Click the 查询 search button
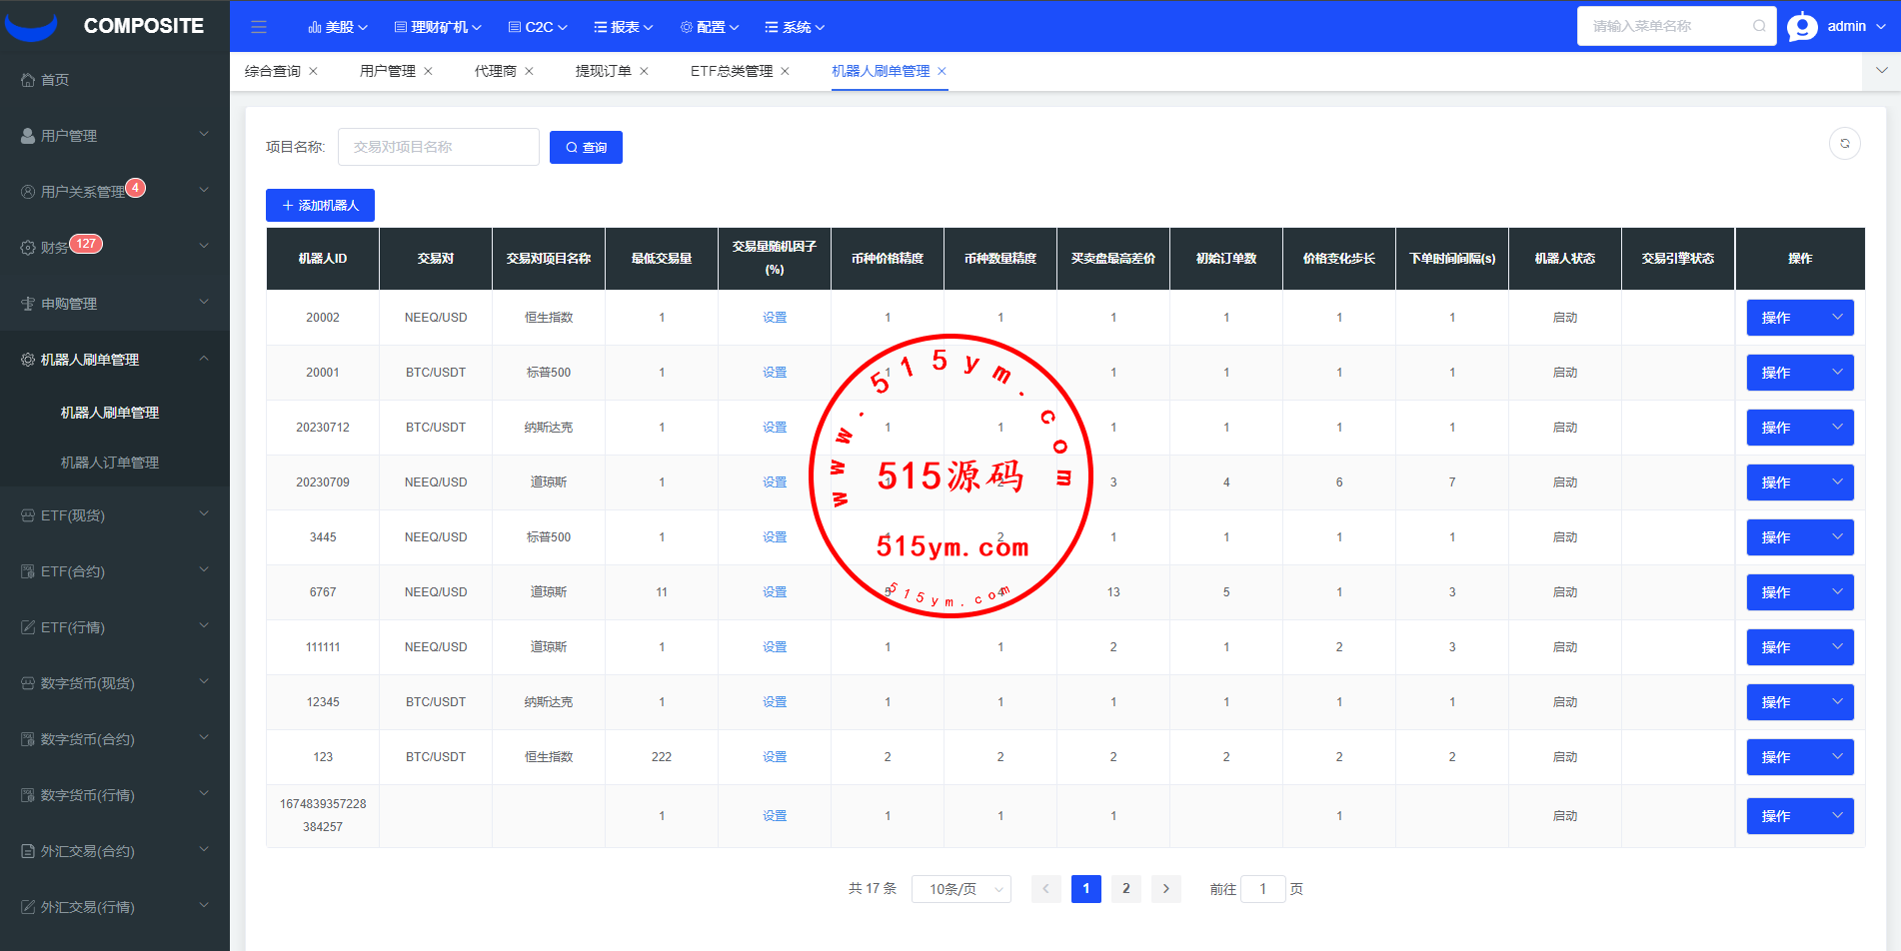Screen dimensions: 1901x951 [x=586, y=147]
